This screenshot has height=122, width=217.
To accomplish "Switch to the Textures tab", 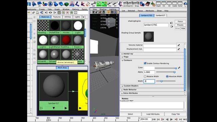I will 57,17.
